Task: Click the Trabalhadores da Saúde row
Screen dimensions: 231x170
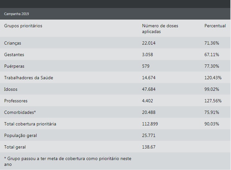Action: 115,78
